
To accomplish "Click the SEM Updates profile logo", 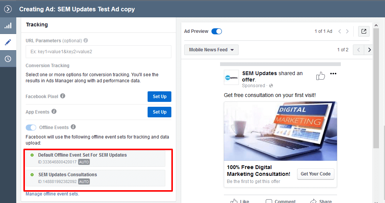I will tap(231, 78).
